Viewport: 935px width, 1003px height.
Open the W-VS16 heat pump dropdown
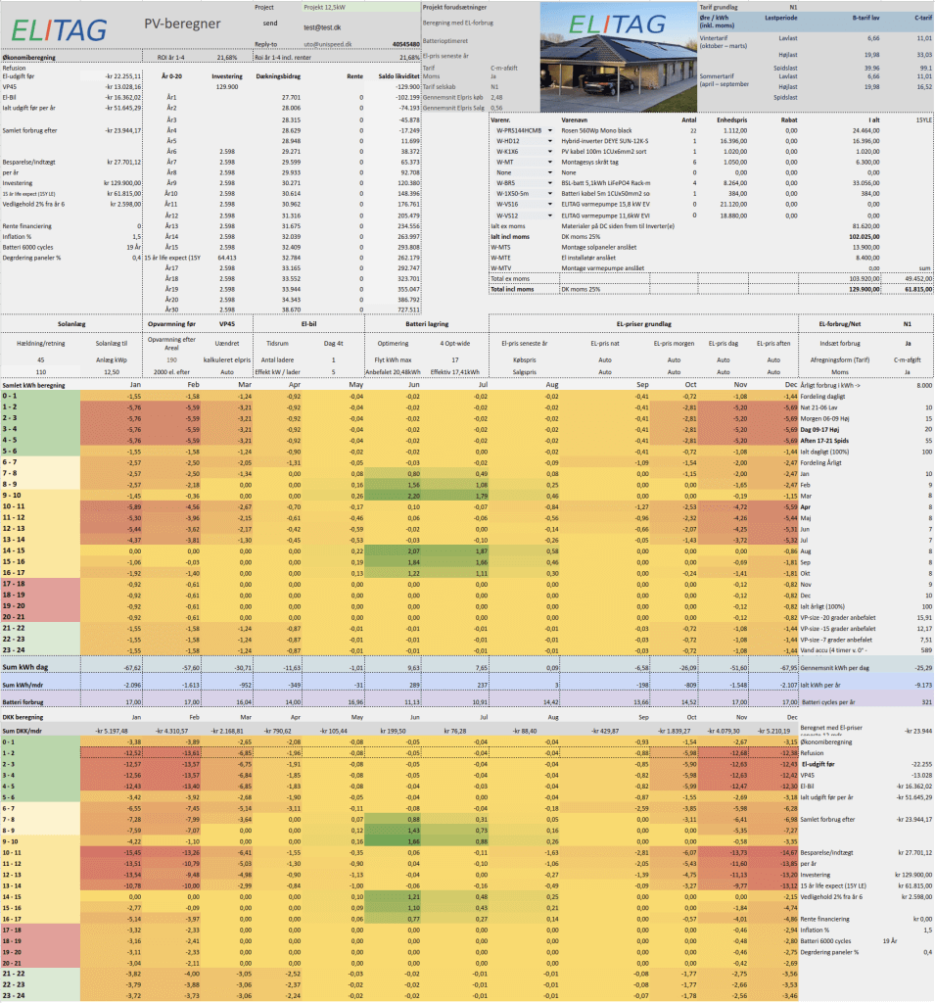click(x=550, y=204)
